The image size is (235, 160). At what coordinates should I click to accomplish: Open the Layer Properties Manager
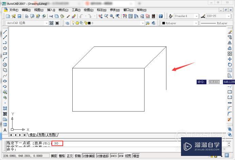[x=67, y=23]
